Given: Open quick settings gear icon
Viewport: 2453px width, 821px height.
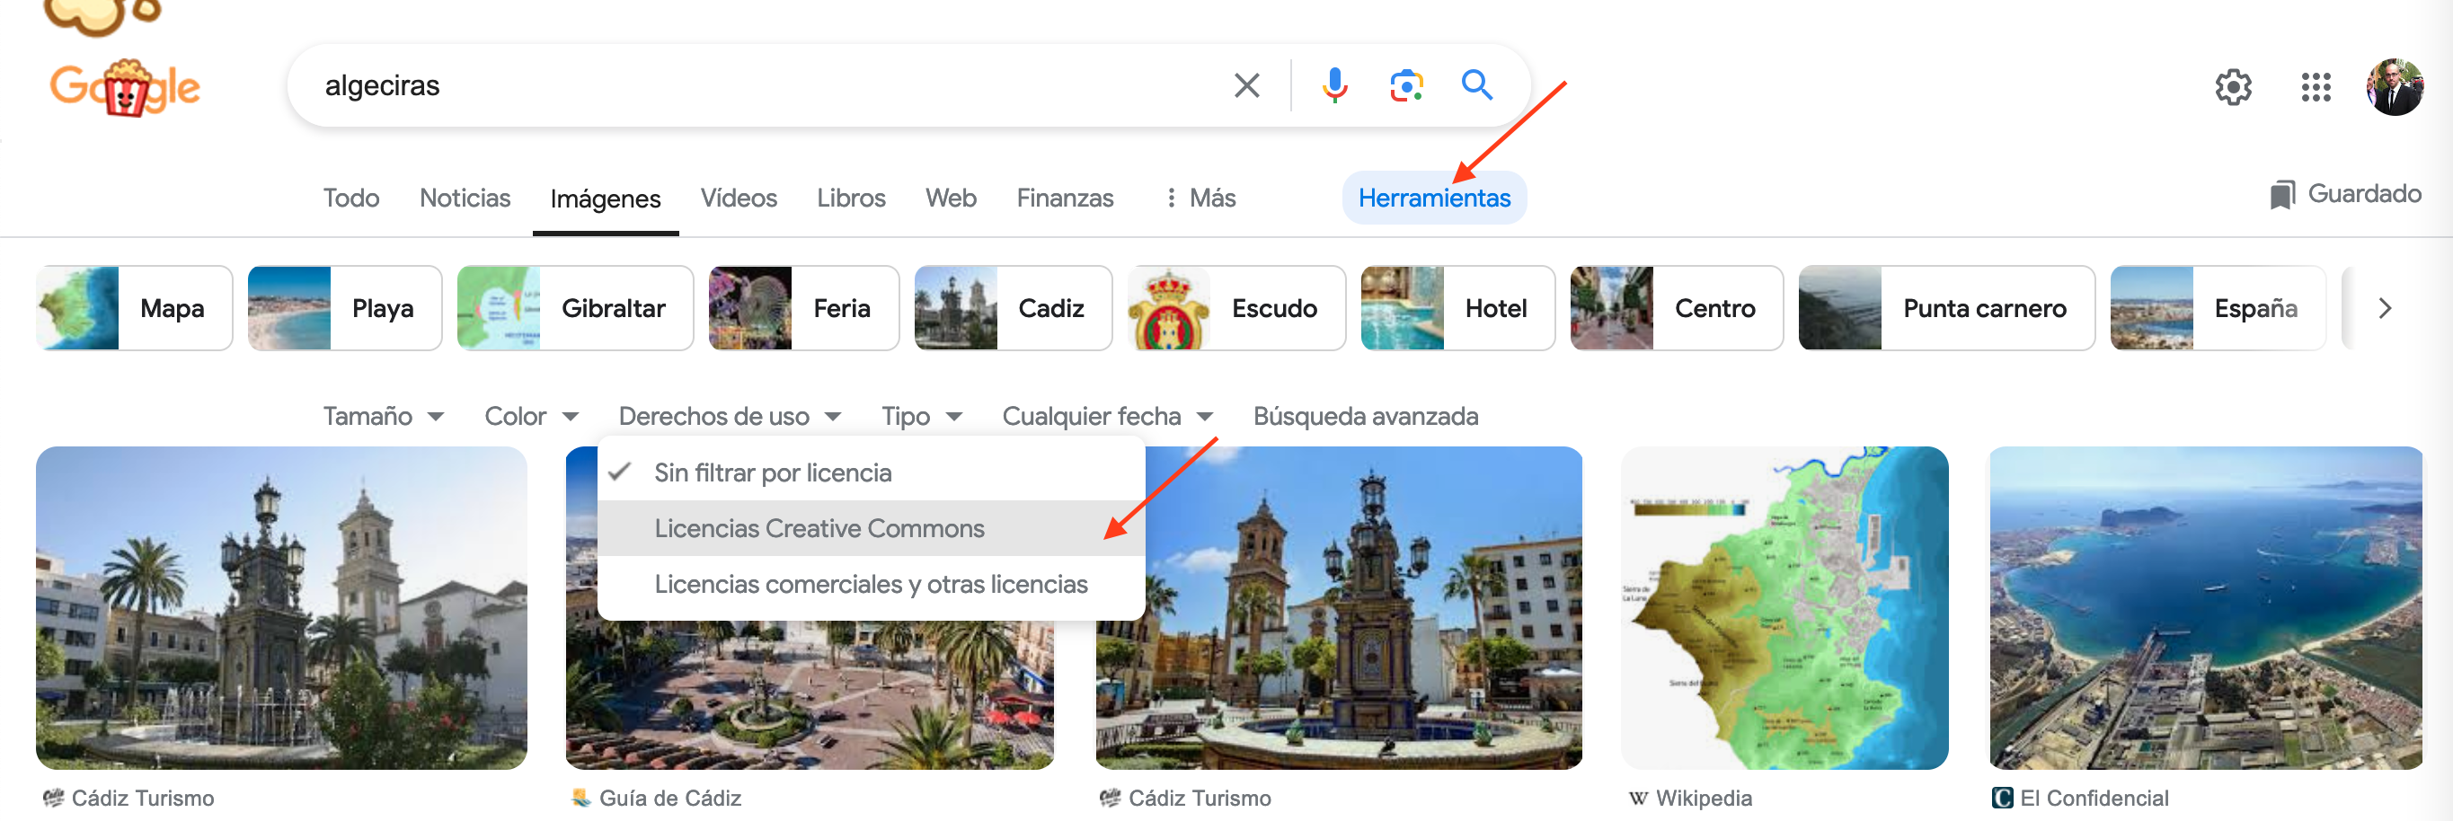Looking at the screenshot, I should [2232, 88].
